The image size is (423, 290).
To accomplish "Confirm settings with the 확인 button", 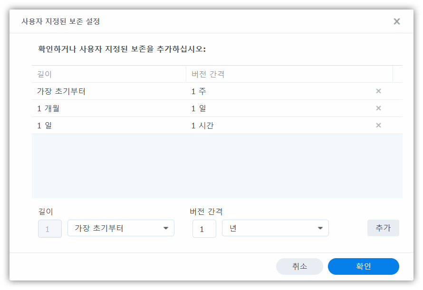I will (363, 266).
